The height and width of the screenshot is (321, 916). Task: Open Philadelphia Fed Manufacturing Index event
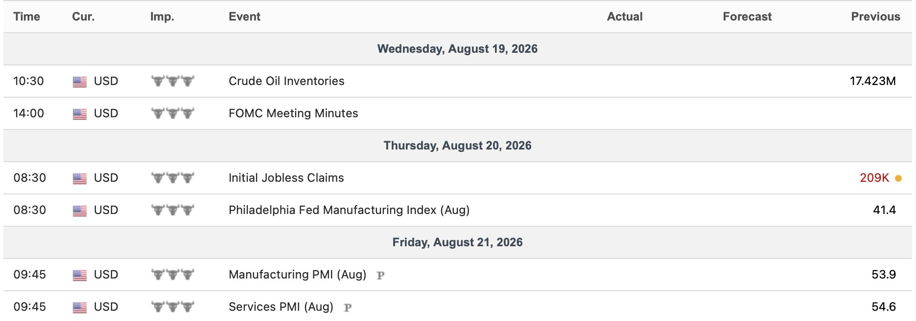(349, 210)
